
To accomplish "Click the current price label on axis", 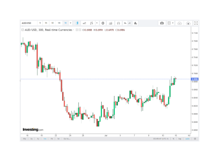I will (x=195, y=79).
